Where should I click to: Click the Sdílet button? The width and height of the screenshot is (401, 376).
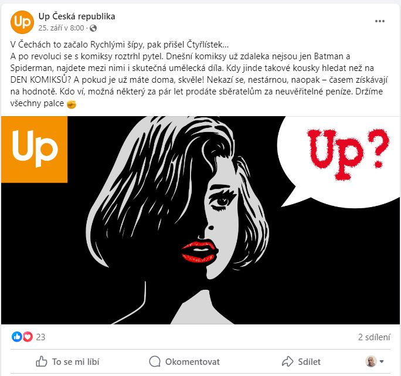click(x=301, y=361)
